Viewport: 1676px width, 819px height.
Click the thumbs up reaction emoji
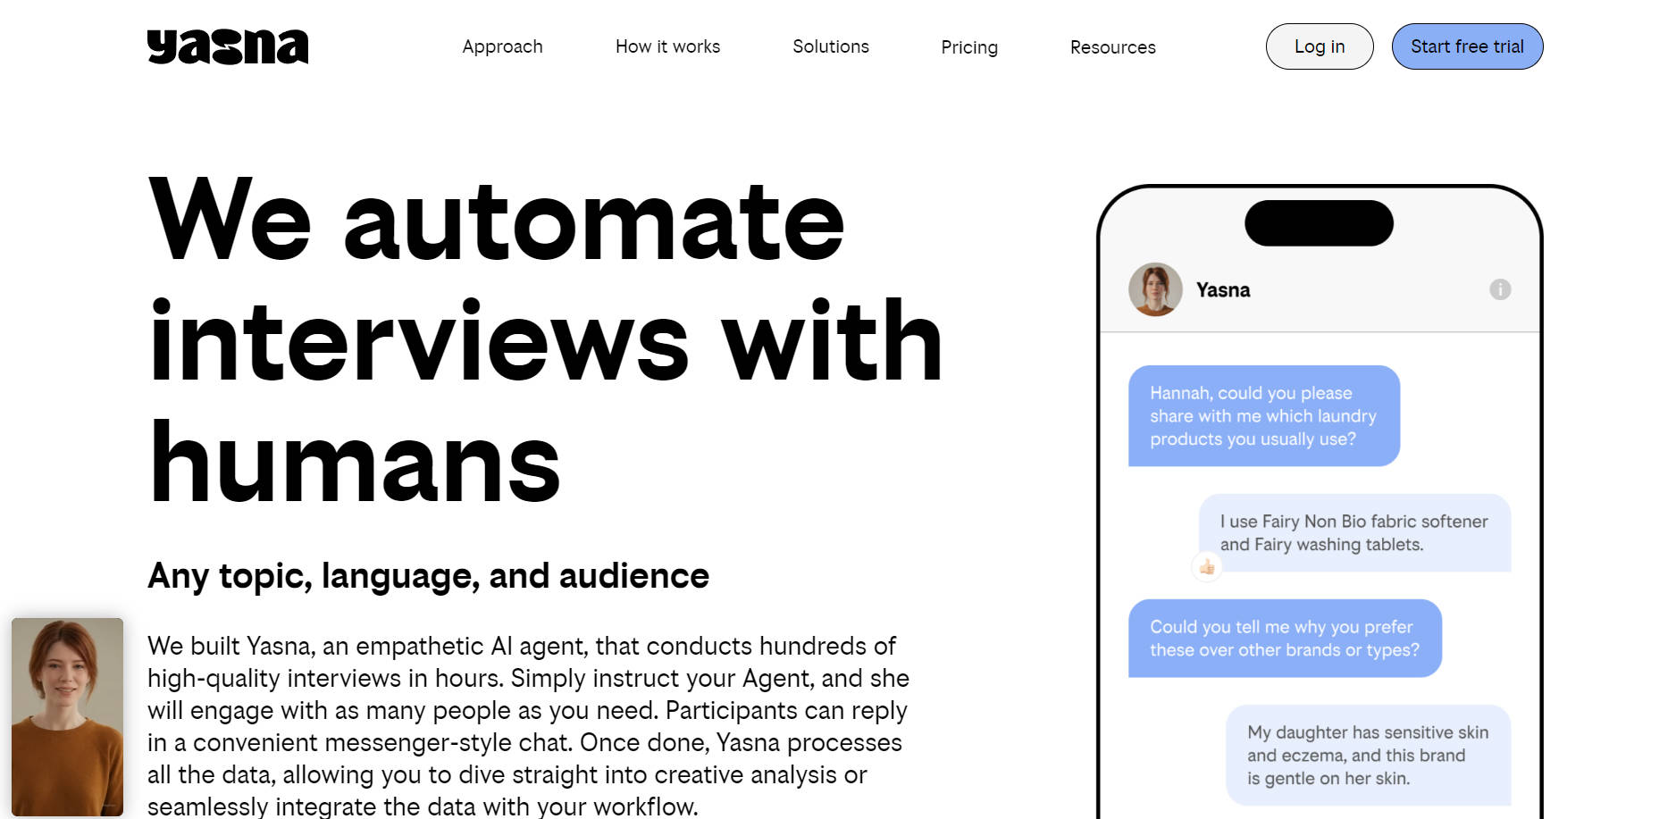(x=1207, y=567)
